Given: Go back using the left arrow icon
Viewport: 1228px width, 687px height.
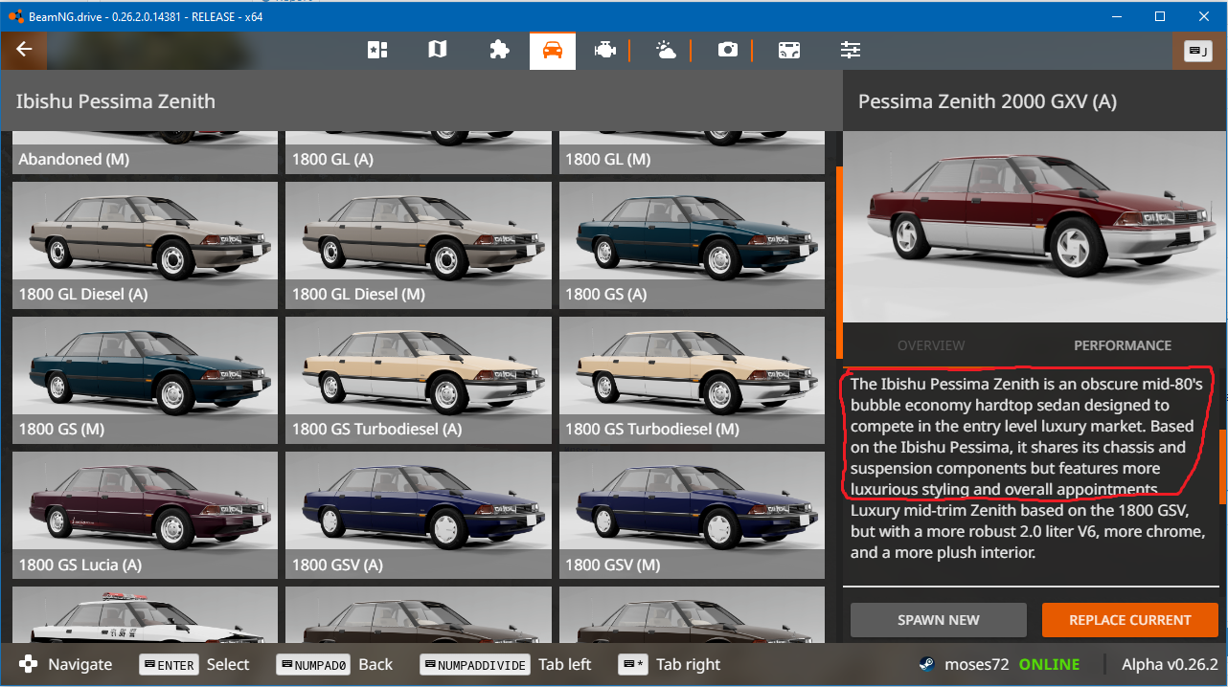Looking at the screenshot, I should coord(24,50).
